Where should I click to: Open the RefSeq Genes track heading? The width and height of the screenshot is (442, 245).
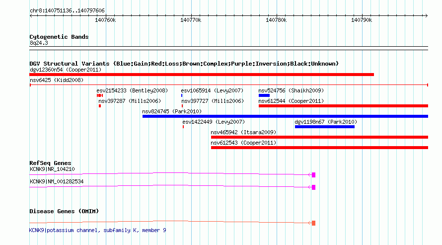50,163
